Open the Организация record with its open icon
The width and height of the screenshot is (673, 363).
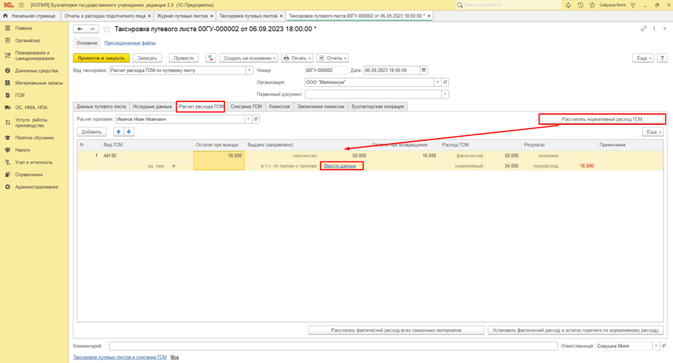(x=445, y=82)
